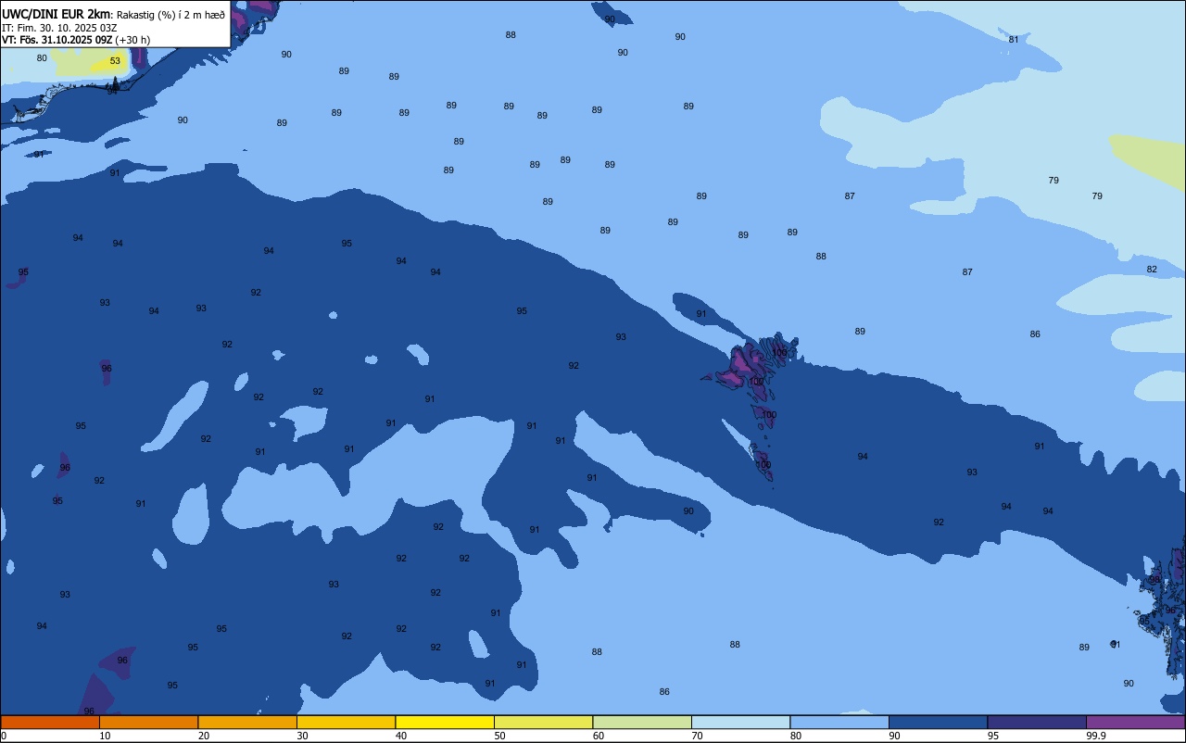
Task: Click the 80–90 light blue legend swatch
Action: click(839, 722)
